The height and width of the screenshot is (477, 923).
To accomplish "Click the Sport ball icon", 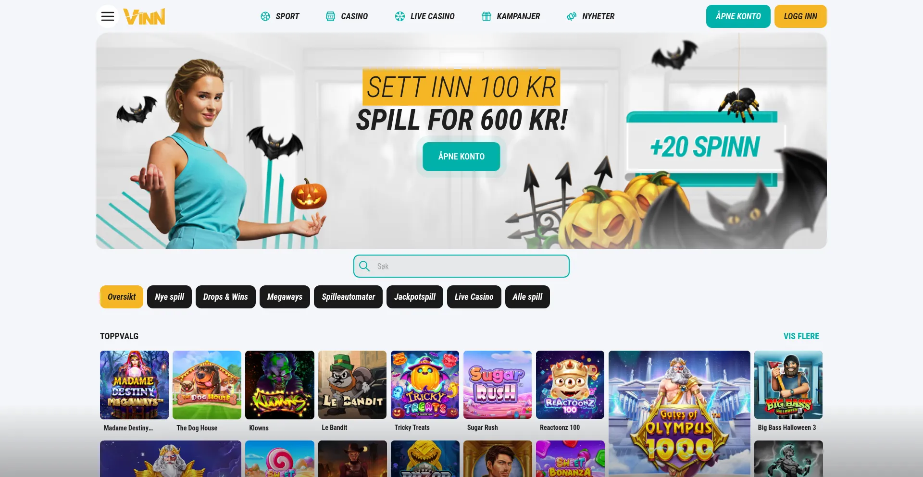I will 265,16.
